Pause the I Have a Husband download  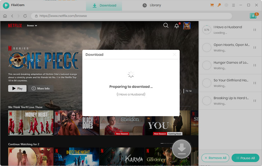pyautogui.click(x=255, y=30)
